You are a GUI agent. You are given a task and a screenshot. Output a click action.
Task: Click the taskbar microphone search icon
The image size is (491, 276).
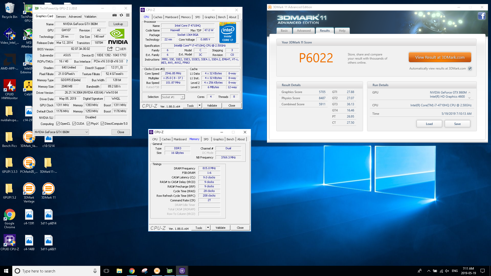95,271
